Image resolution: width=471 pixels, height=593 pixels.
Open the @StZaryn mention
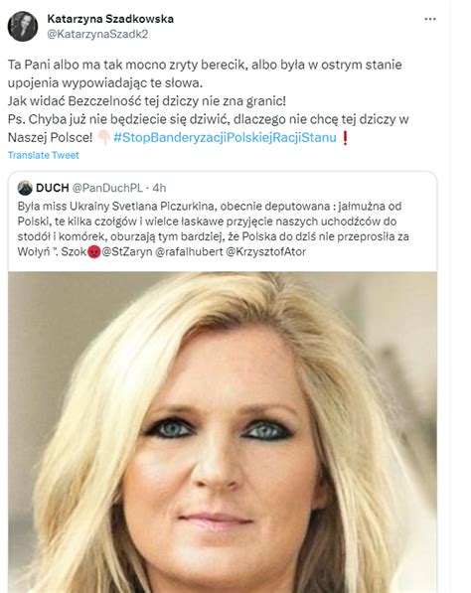pos(127,252)
